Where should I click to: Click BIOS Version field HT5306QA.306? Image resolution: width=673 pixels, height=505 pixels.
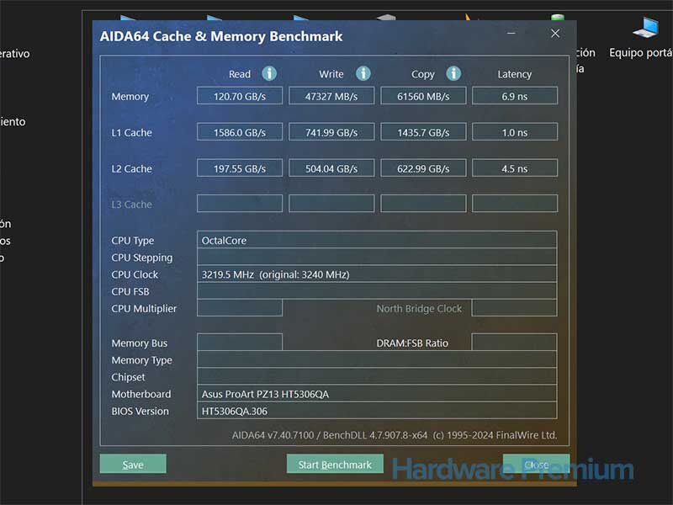click(377, 411)
